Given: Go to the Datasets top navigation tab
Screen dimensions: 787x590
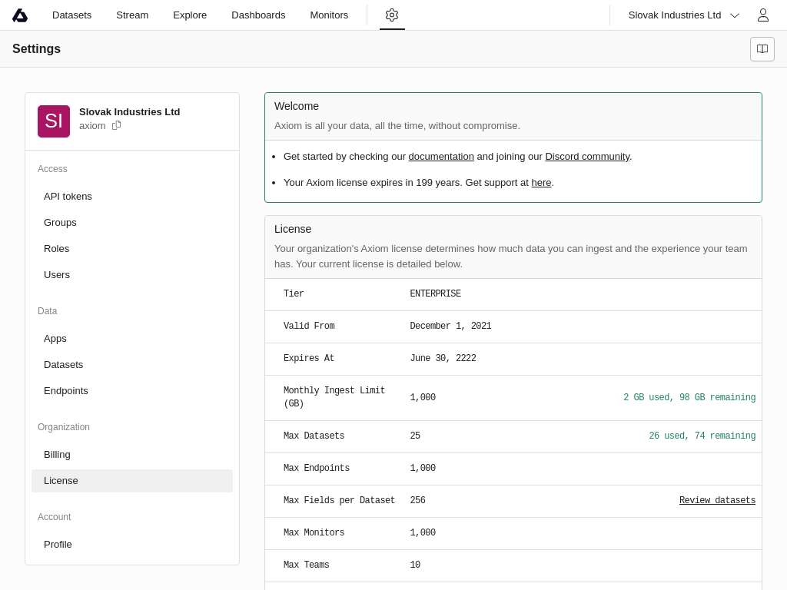Looking at the screenshot, I should point(71,15).
